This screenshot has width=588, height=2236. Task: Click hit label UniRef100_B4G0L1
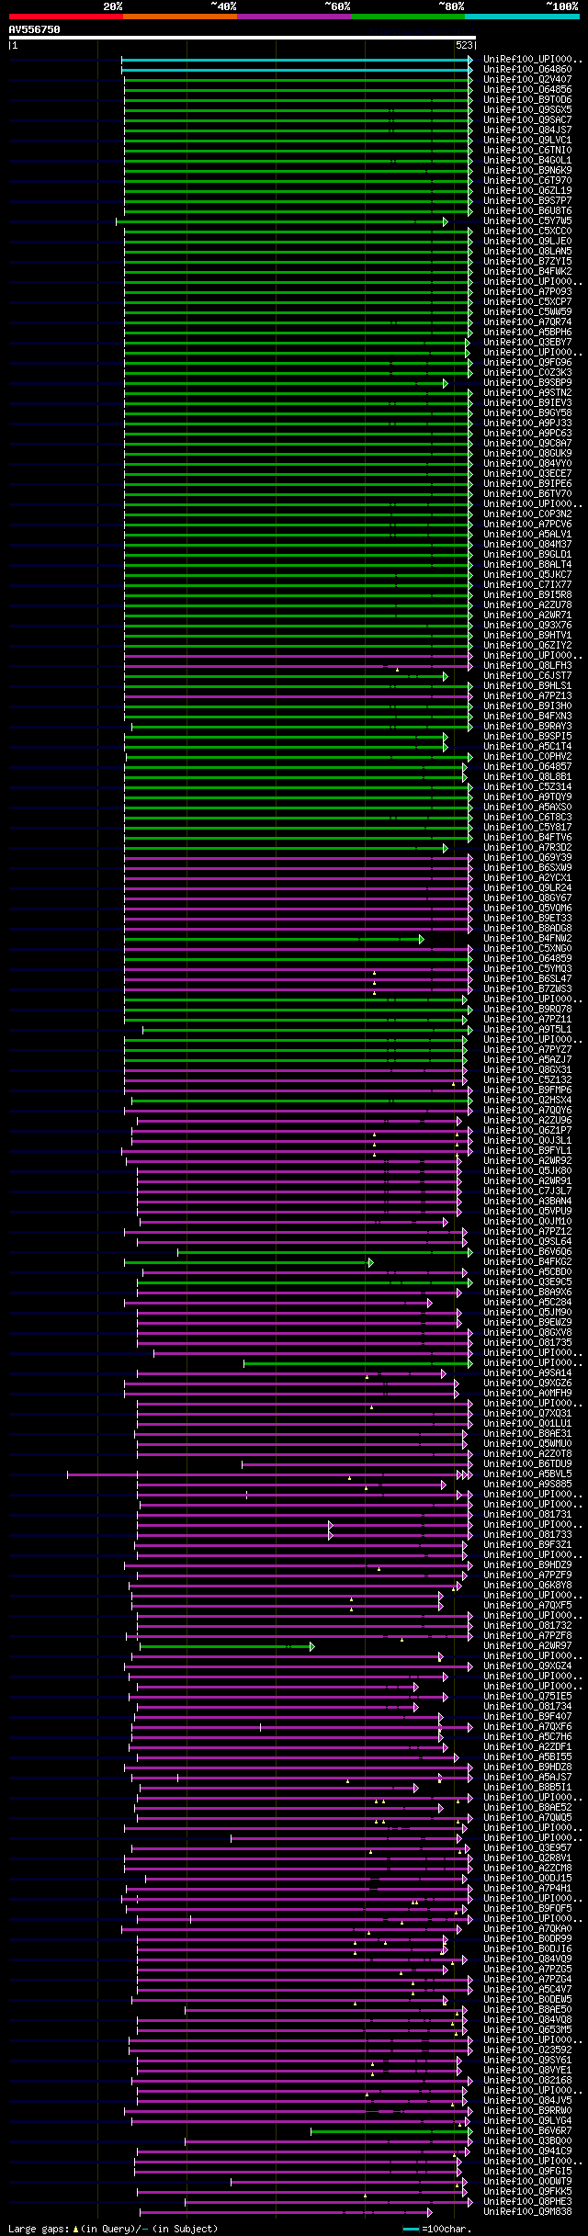click(x=527, y=160)
